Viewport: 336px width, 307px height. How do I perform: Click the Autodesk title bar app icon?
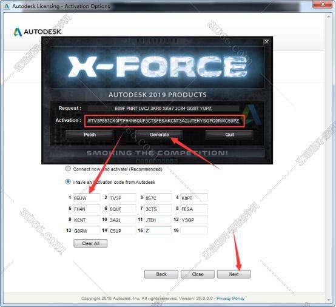coord(7,6)
